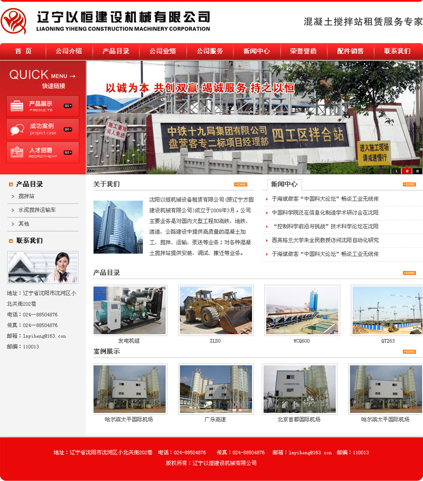Click the customer service woman photo

pos(43,267)
